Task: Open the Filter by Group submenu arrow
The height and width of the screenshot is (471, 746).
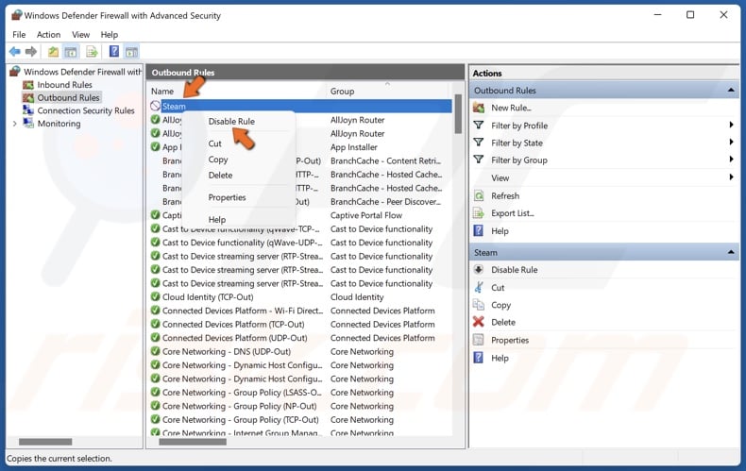Action: click(x=732, y=160)
